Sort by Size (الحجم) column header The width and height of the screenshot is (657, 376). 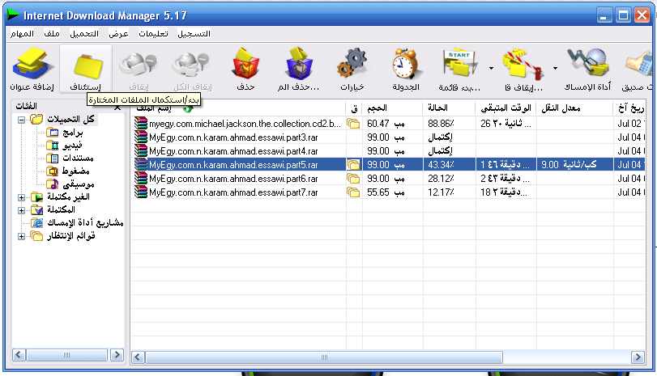[393, 108]
